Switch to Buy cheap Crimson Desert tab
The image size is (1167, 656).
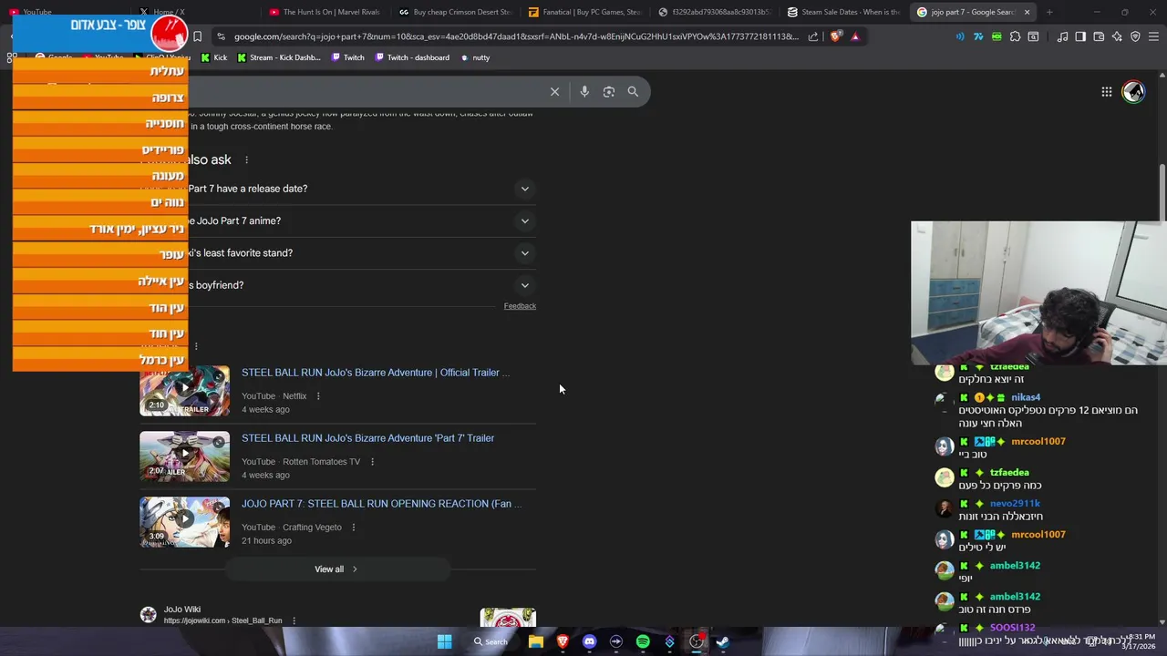[x=456, y=12]
